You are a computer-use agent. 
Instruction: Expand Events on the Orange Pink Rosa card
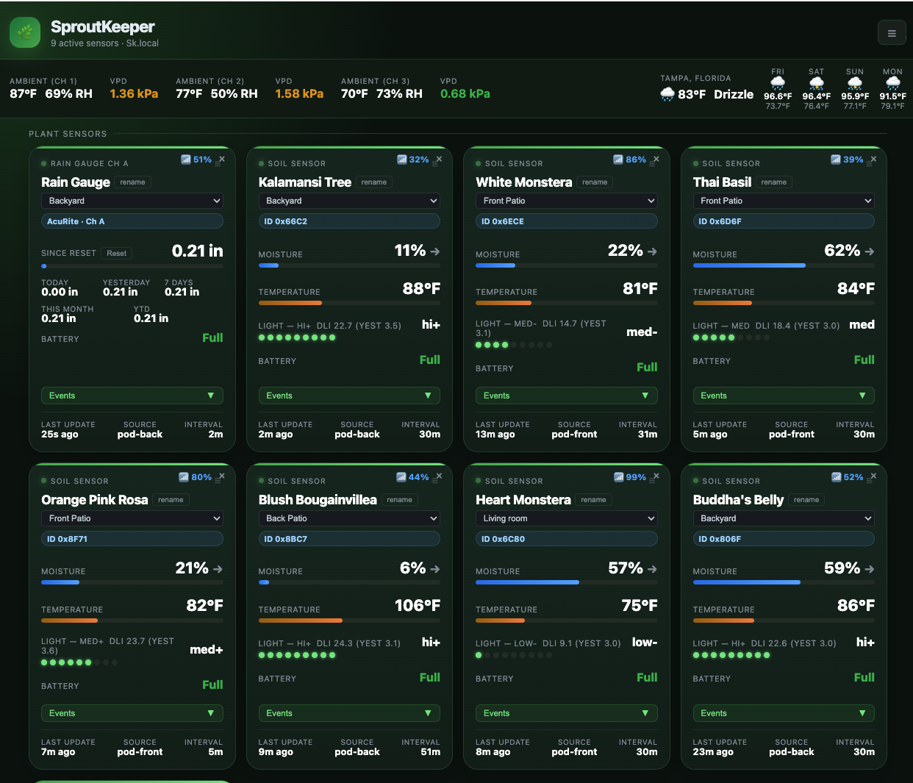point(132,713)
